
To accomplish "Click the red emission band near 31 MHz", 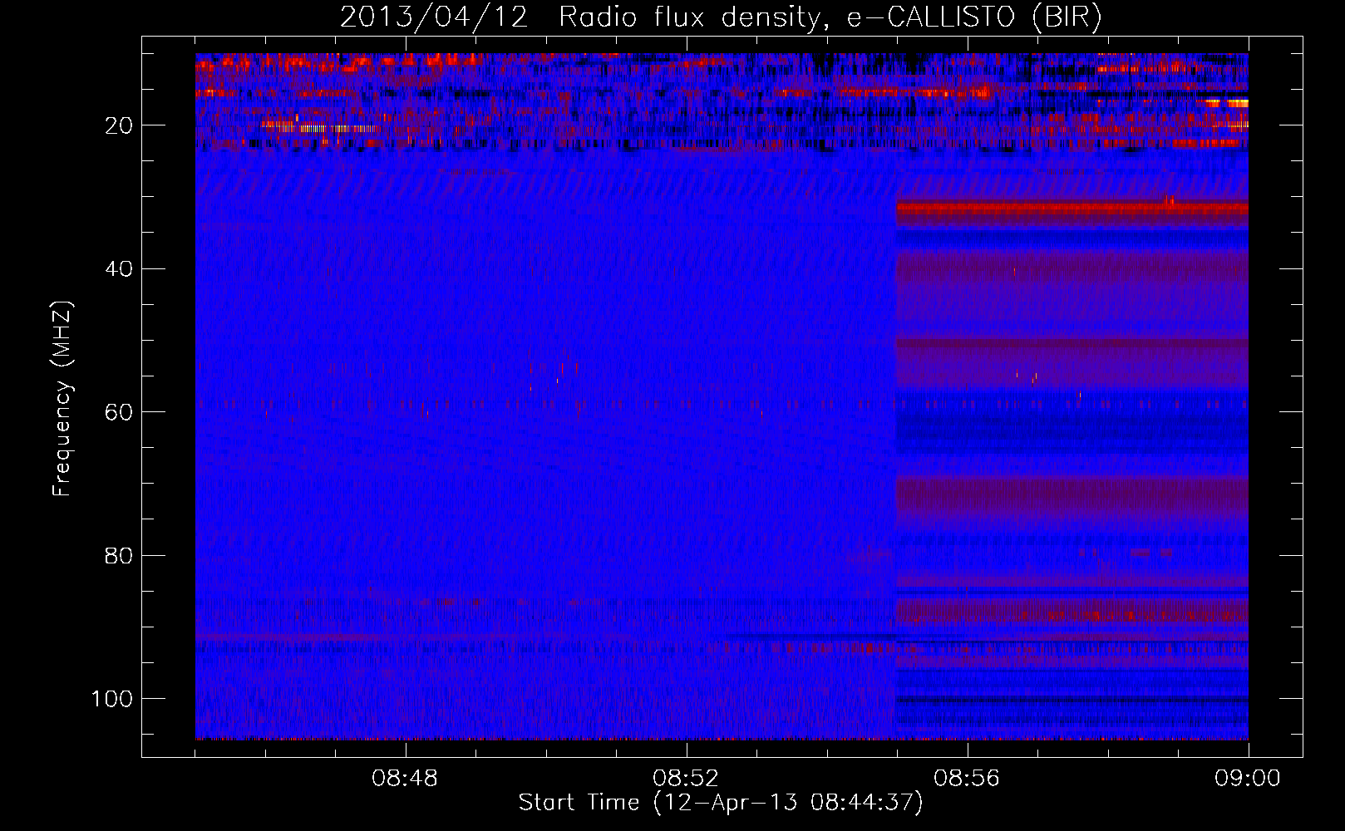I will [x=1072, y=209].
